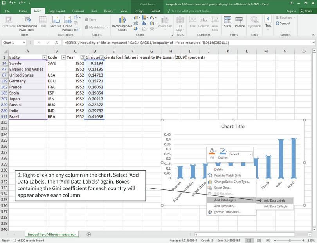The height and width of the screenshot is (243, 317).
Task: Click the Save icon in quick access toolbar
Action: click(x=4, y=3)
